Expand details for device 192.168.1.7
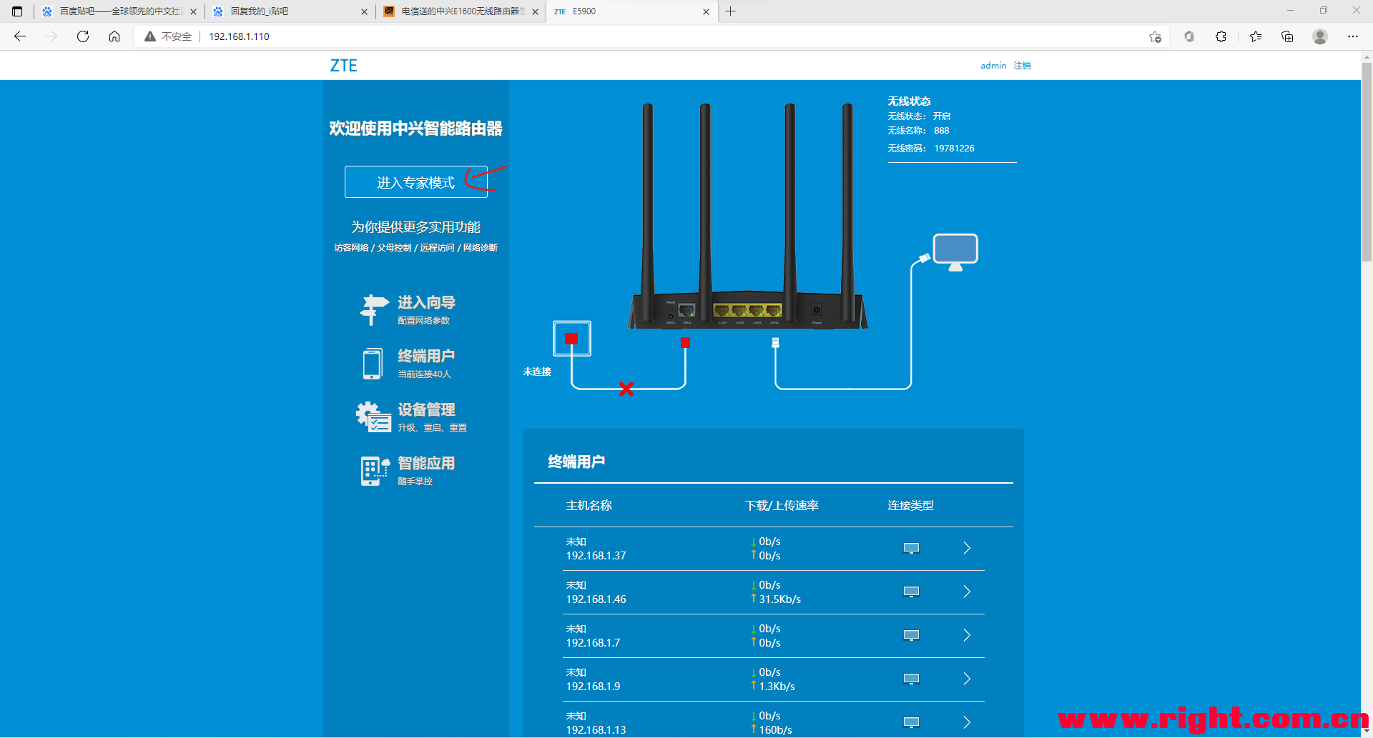The width and height of the screenshot is (1373, 738). 967,635
